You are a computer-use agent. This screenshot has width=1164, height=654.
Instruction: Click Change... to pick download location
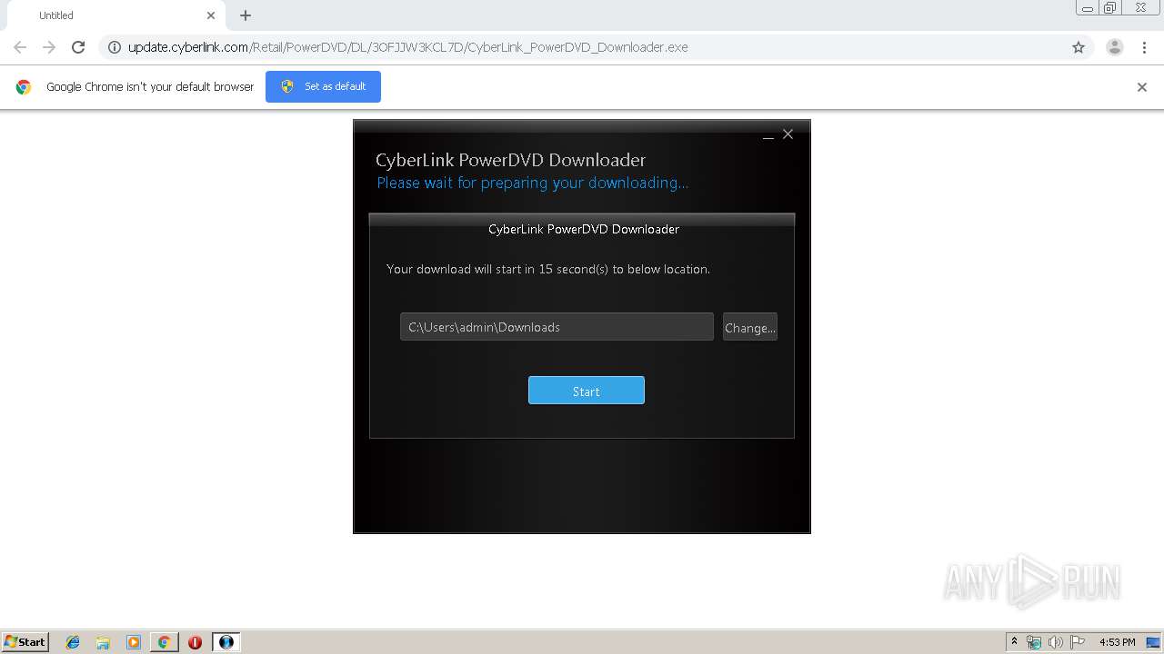tap(749, 327)
